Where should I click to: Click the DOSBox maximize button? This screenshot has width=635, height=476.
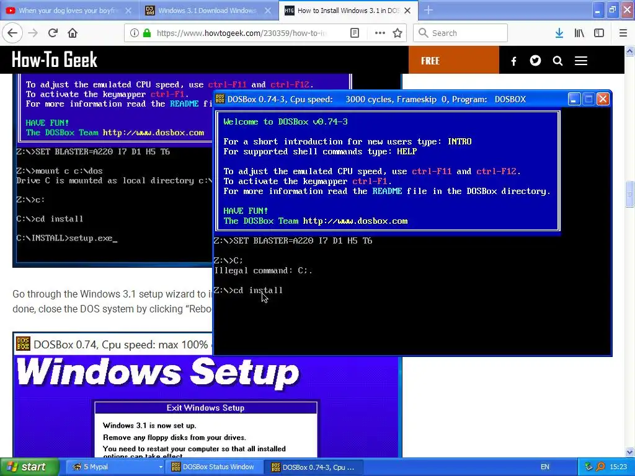(589, 99)
